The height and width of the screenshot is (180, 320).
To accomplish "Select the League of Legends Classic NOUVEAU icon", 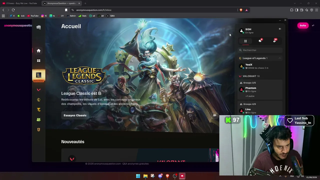I will (38, 76).
